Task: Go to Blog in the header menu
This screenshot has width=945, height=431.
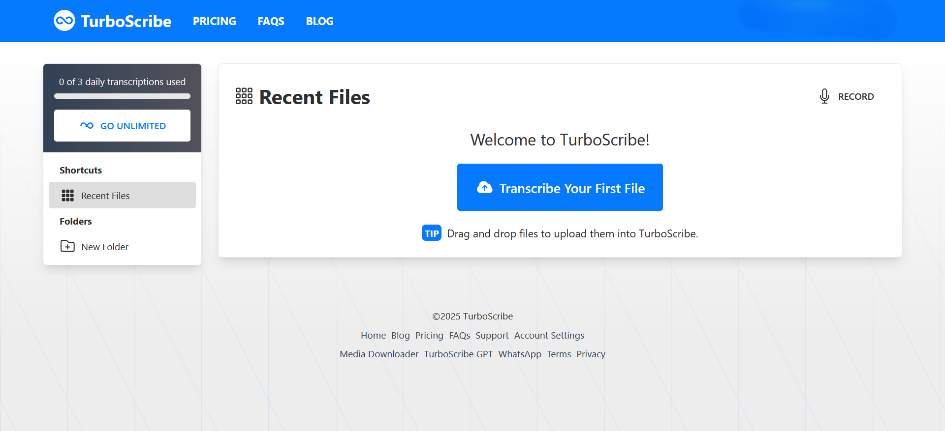Action: [x=319, y=21]
